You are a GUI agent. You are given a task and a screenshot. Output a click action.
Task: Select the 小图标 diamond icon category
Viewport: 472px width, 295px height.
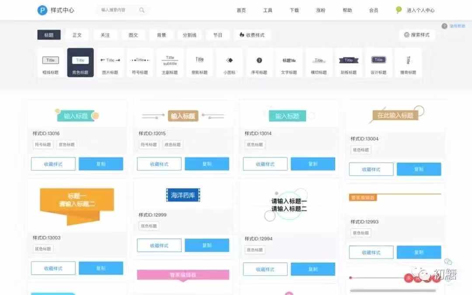coord(229,61)
